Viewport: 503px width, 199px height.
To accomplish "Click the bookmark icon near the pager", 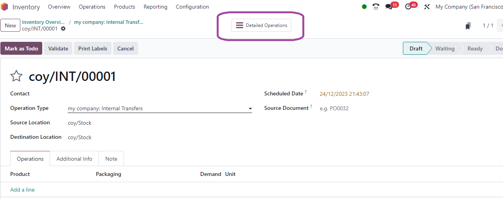I will click(468, 26).
